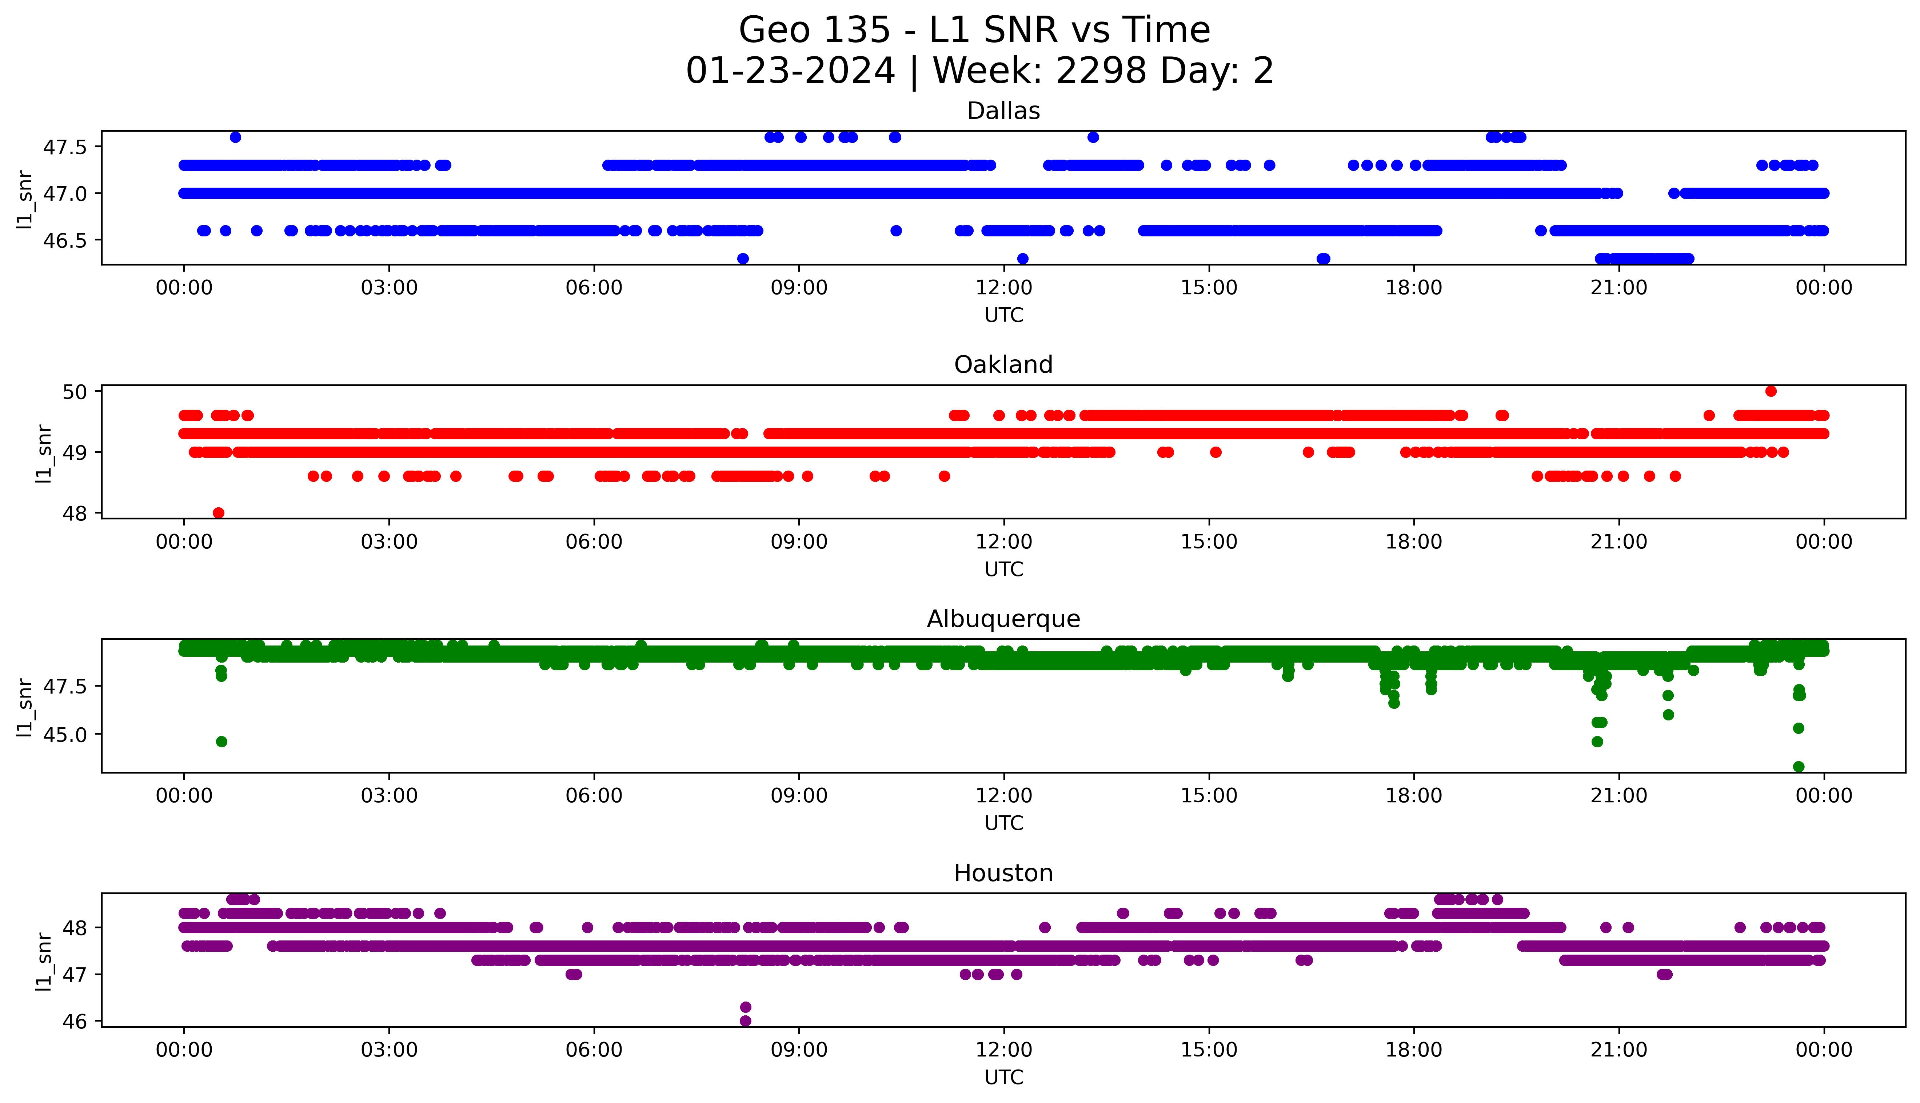1920x1103 pixels.
Task: Click the '06:00' x-tick on the Oakland plot
Action: tap(594, 541)
